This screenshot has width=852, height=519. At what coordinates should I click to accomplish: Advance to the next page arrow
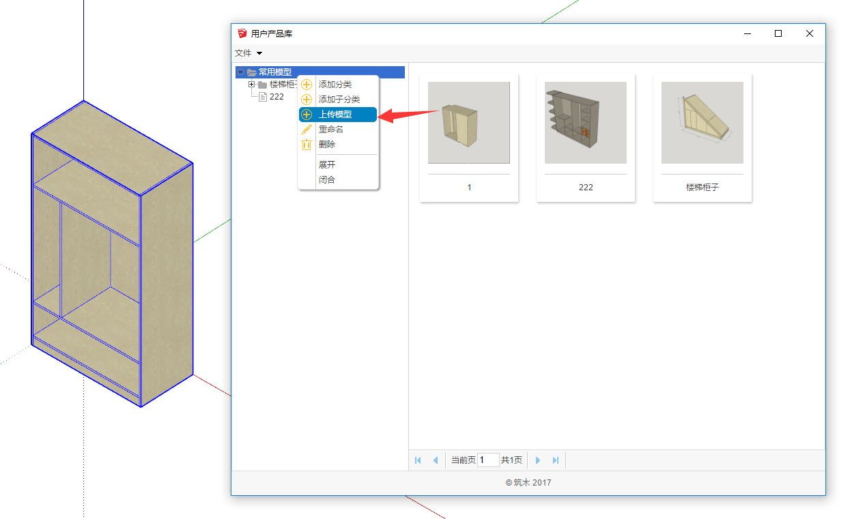click(x=538, y=460)
